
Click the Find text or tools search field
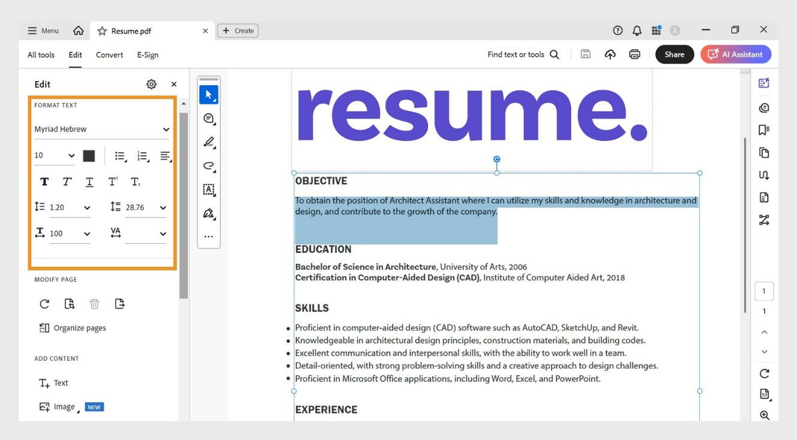(x=516, y=54)
